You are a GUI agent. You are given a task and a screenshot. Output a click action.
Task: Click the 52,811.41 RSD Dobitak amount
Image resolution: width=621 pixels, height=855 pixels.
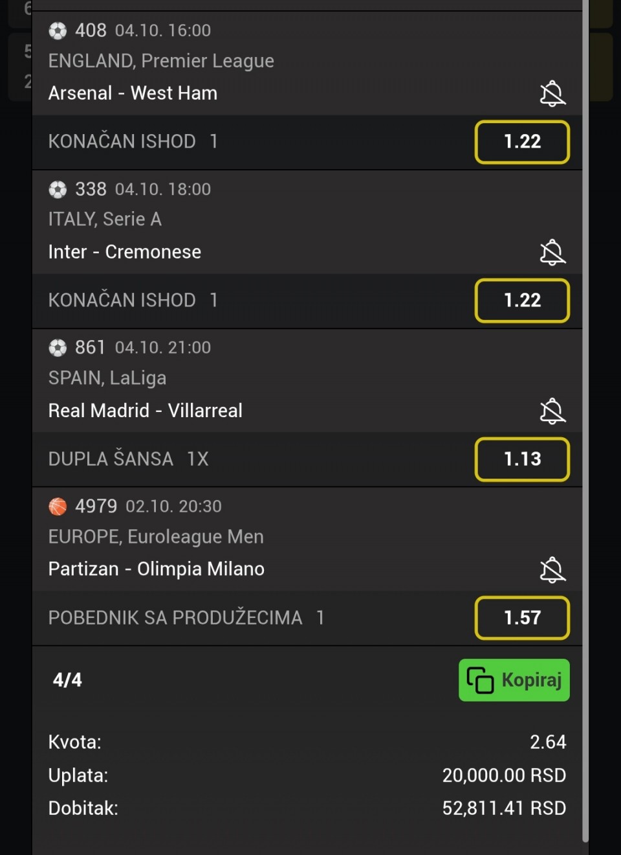(504, 808)
